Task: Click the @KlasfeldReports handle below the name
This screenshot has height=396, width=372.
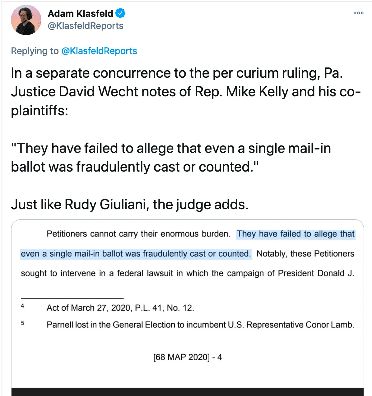Action: [86, 26]
